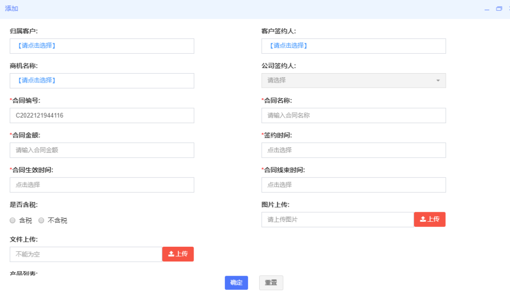Screen dimensions: 510x293
Task: Click the restore window icon in dialog header
Action: click(x=499, y=8)
